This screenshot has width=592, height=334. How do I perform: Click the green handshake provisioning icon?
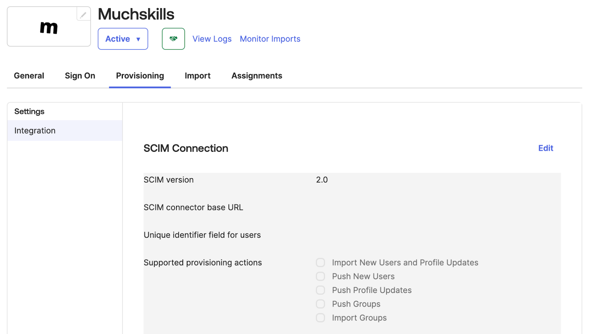(x=173, y=39)
